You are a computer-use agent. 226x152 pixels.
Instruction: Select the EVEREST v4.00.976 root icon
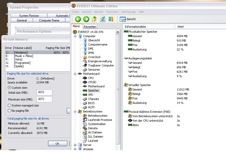[x=75, y=32]
